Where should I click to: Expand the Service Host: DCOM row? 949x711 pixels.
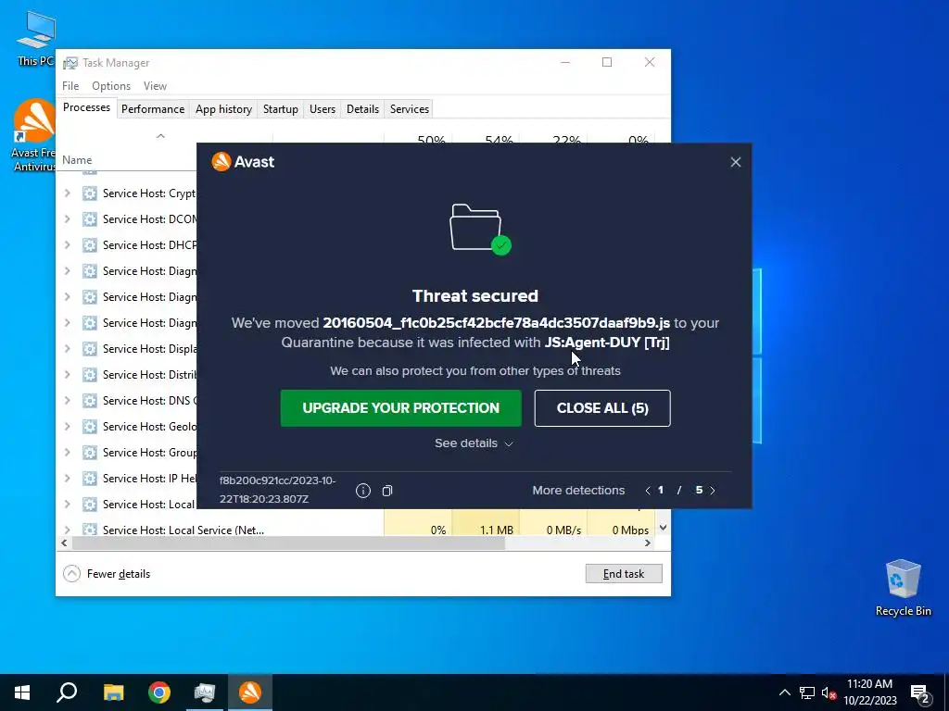[x=67, y=218]
